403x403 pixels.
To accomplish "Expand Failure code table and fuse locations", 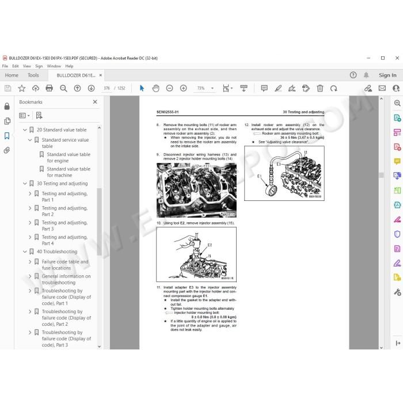I will pos(30,261).
